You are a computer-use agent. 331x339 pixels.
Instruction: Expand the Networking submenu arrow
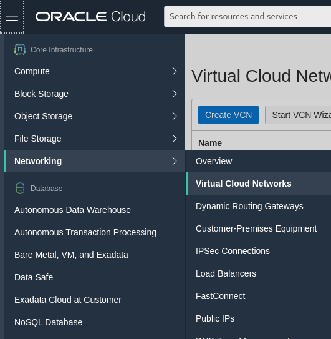(x=175, y=161)
